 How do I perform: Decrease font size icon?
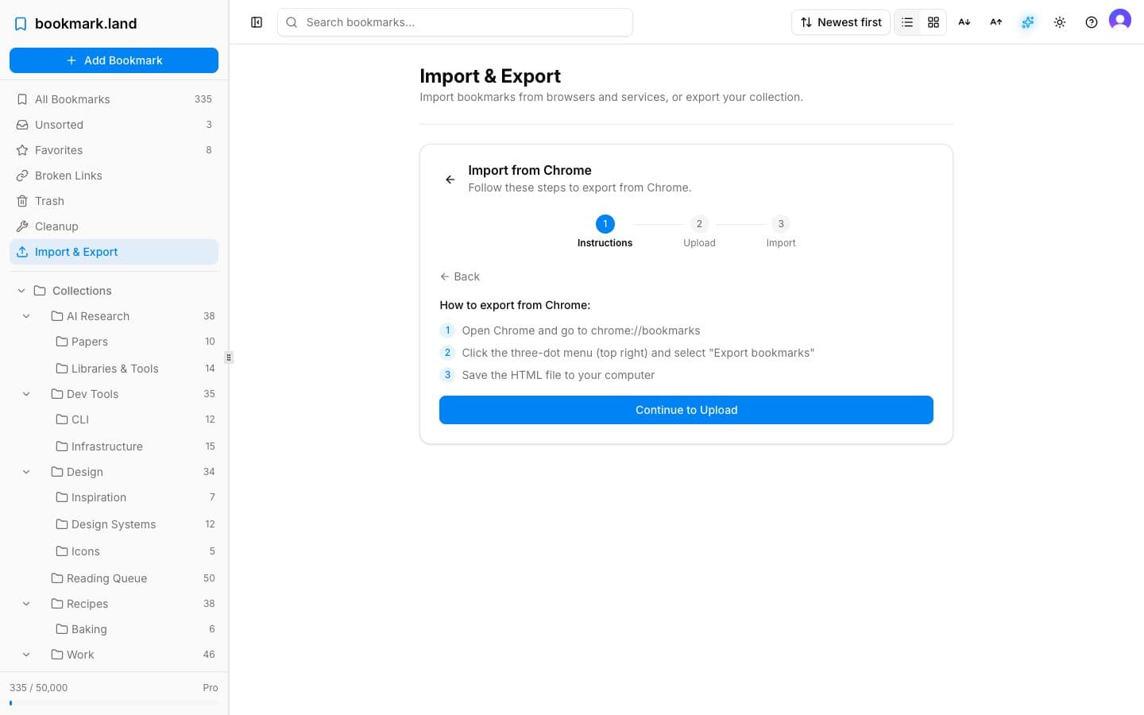pos(964,22)
